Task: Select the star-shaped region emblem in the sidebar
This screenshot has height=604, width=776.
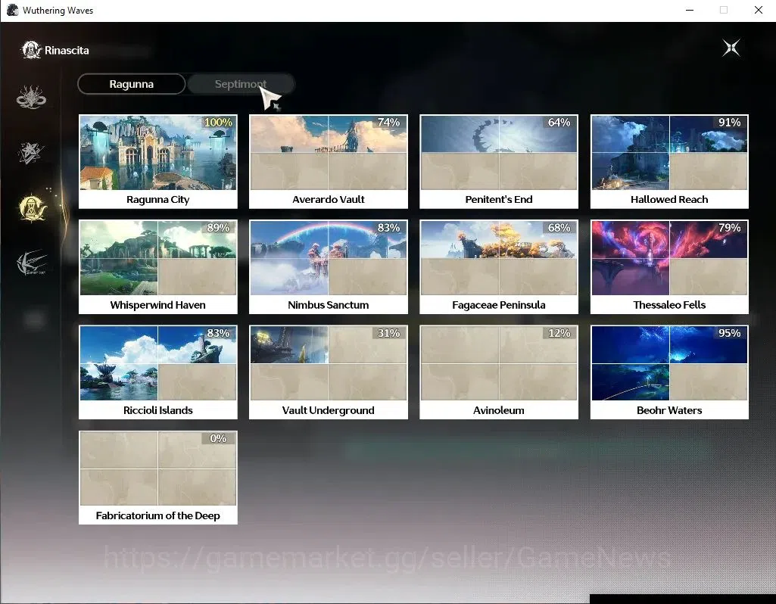Action: point(31,152)
